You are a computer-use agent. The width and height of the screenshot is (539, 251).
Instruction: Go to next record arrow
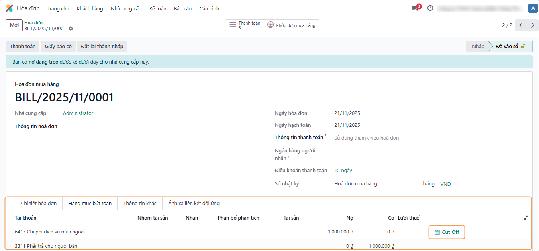click(533, 25)
